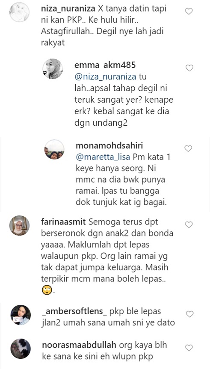Open farinaasmit's profile picture
210x369 pixels.
[19, 225]
